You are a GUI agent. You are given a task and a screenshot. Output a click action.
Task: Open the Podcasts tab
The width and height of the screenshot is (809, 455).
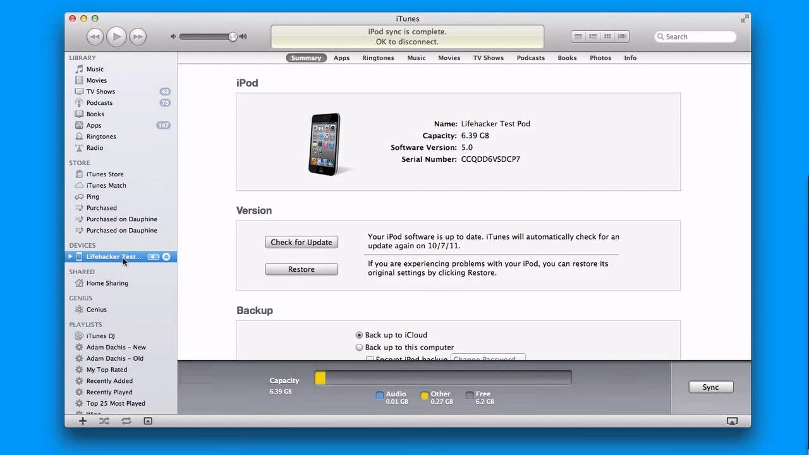coord(530,58)
